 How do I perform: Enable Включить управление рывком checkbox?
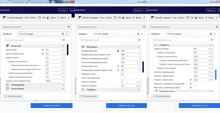(x=195, y=88)
